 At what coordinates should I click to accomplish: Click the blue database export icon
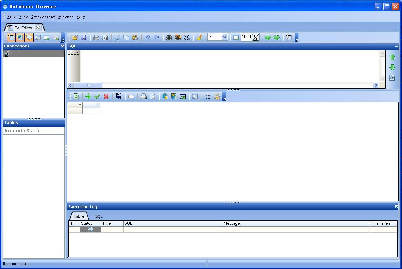(x=165, y=96)
